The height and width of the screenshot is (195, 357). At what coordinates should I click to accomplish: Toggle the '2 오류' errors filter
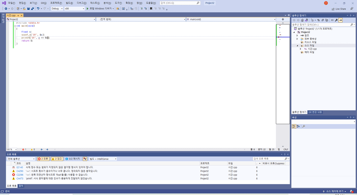43,159
